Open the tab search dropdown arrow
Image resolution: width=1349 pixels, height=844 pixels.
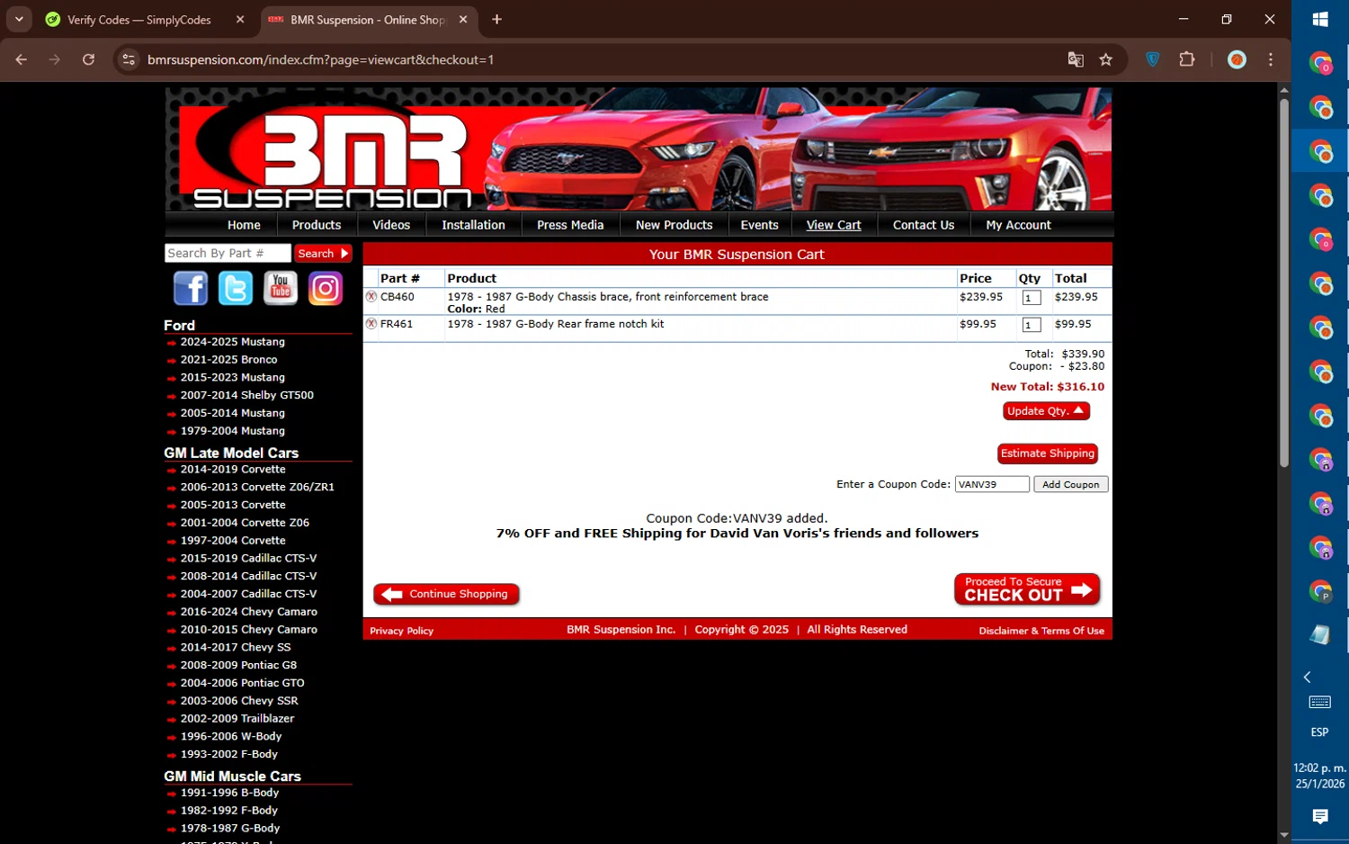pos(18,19)
